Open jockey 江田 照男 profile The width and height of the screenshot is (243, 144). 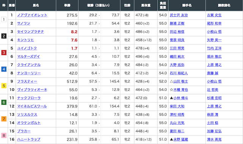177,48
